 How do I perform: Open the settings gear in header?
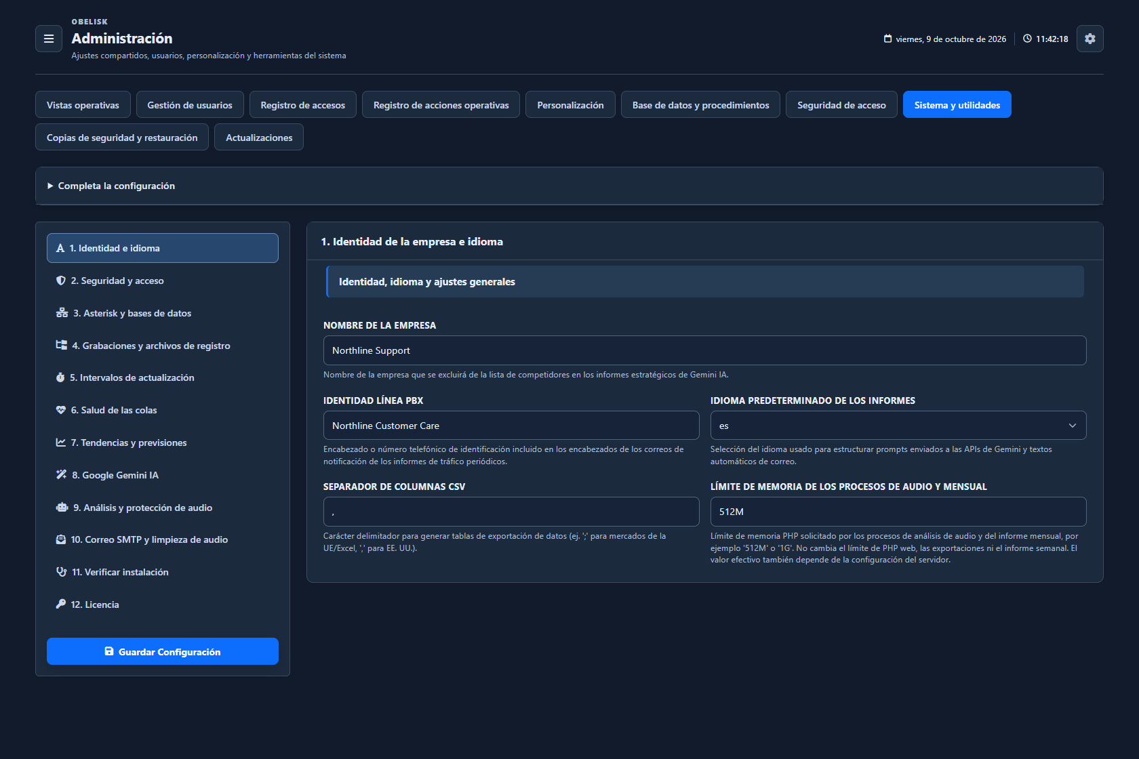pos(1090,39)
